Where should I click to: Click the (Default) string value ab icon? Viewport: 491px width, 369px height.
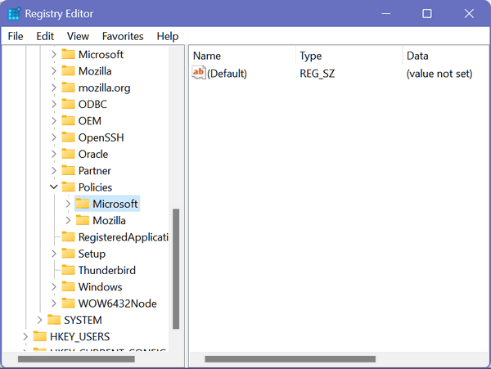pyautogui.click(x=199, y=73)
